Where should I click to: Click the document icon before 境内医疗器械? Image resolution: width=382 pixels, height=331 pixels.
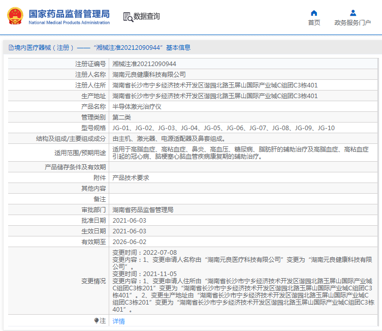[x=11, y=48]
